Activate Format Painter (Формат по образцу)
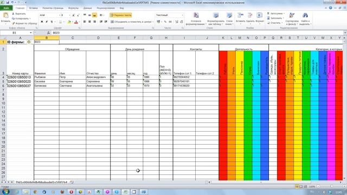Image resolution: width=347 pixels, height=195 pixels. [24, 23]
